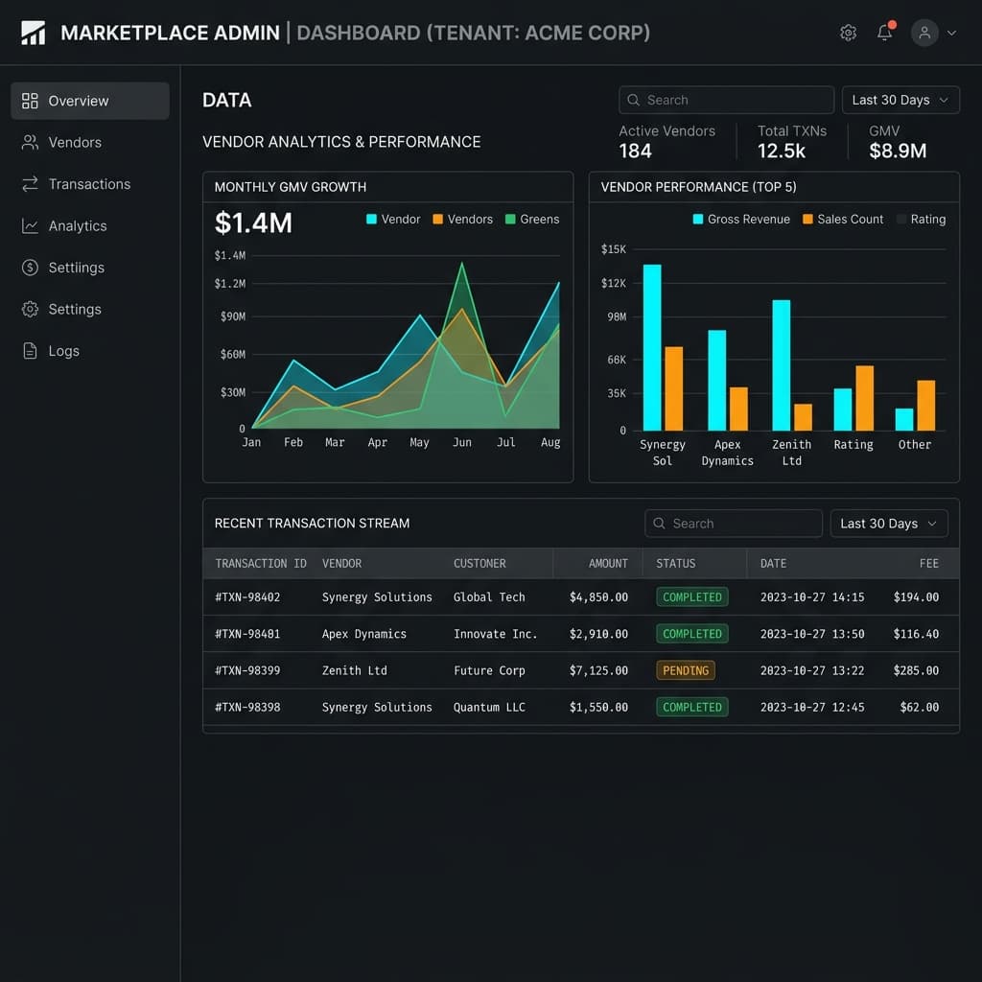Click the magnifier icon in top search
The height and width of the screenshot is (982, 982).
point(633,100)
